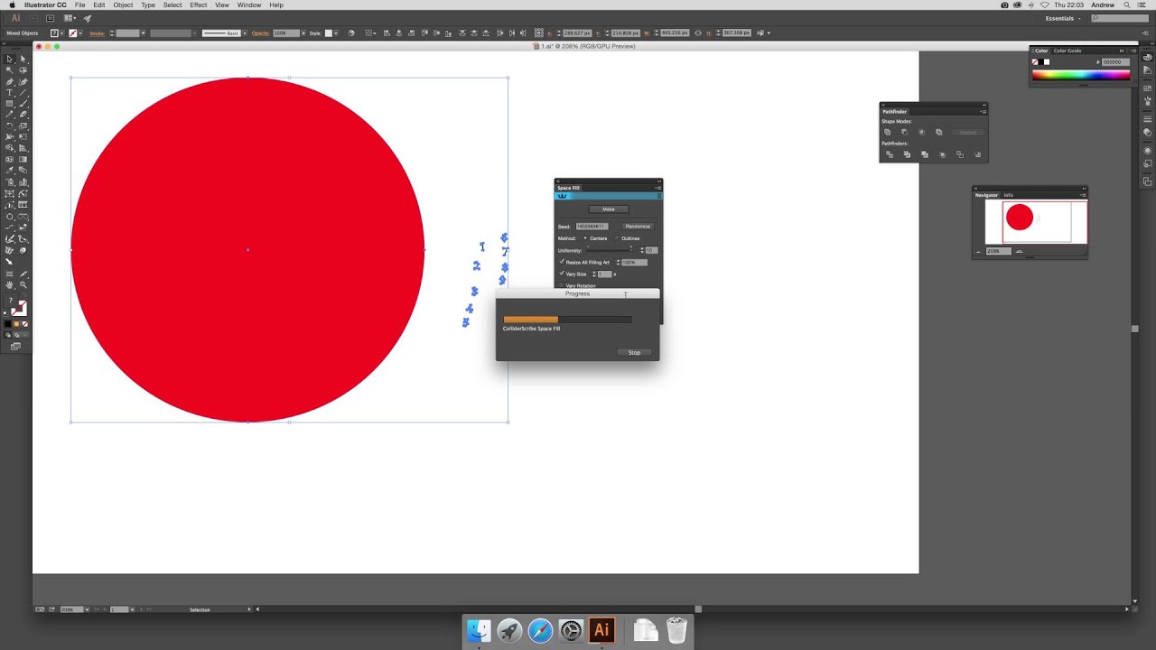Open the zoom level dropdown in status bar
Image resolution: width=1156 pixels, height=650 pixels.
pos(86,609)
